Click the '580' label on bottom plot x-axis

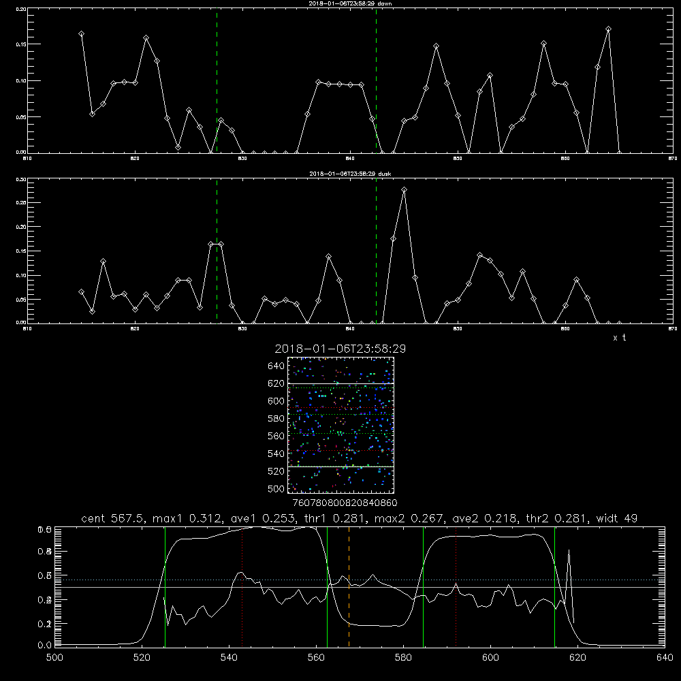tap(403, 658)
